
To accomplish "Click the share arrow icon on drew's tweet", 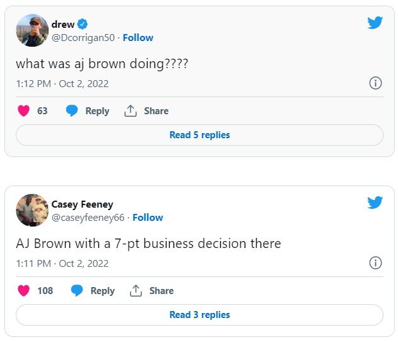I will [x=131, y=111].
